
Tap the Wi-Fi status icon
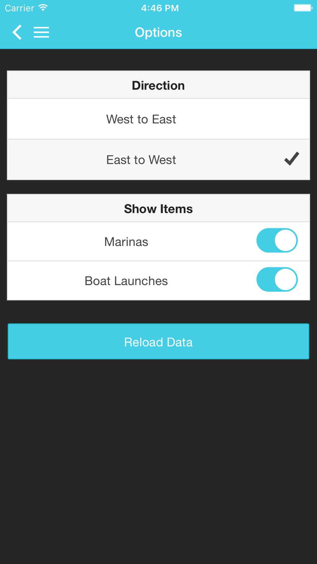pos(43,8)
